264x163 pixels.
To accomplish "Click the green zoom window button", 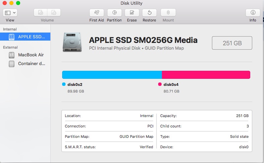I will (18, 3).
